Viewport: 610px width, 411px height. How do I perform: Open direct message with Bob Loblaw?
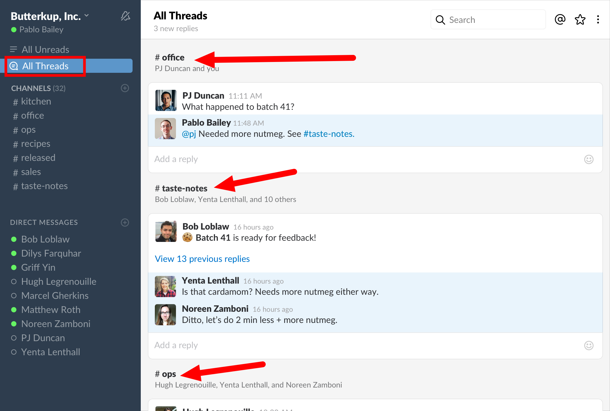tap(45, 239)
